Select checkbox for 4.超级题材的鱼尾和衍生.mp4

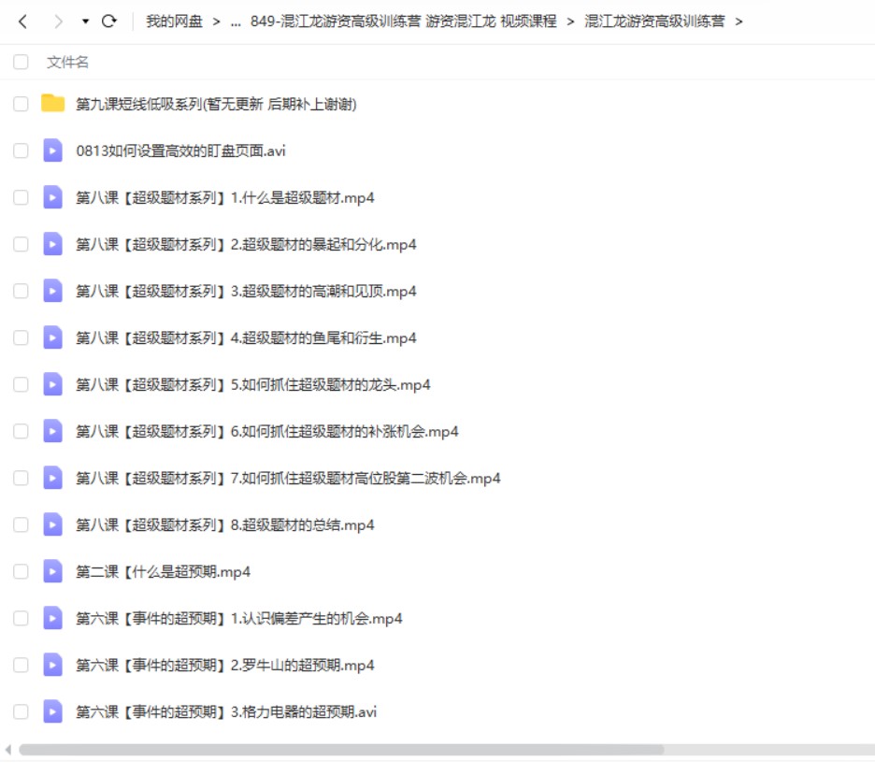(x=21, y=338)
